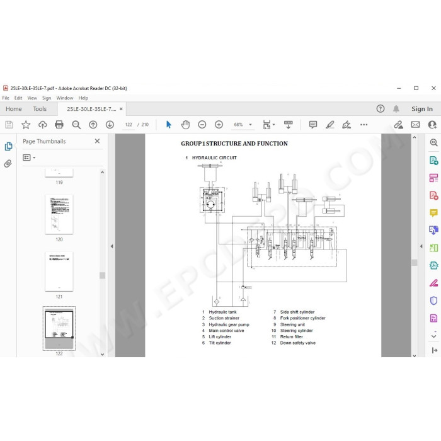441x441 pixels.
Task: Add a comment with speech bubble icon
Action: click(x=312, y=125)
